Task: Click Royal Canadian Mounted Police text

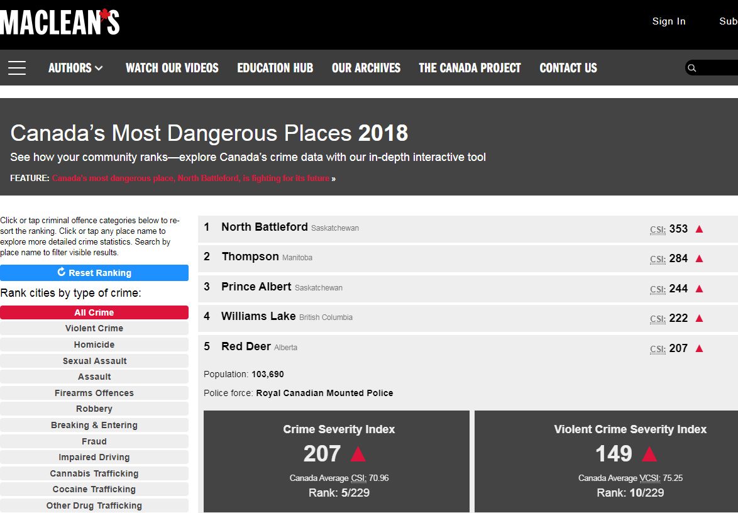Action: pyautogui.click(x=325, y=393)
